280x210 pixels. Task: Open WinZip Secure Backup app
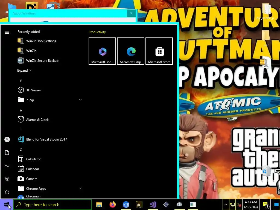pyautogui.click(x=50, y=60)
